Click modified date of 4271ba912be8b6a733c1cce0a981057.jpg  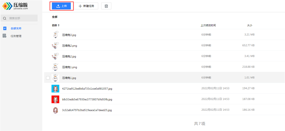click(x=215, y=88)
